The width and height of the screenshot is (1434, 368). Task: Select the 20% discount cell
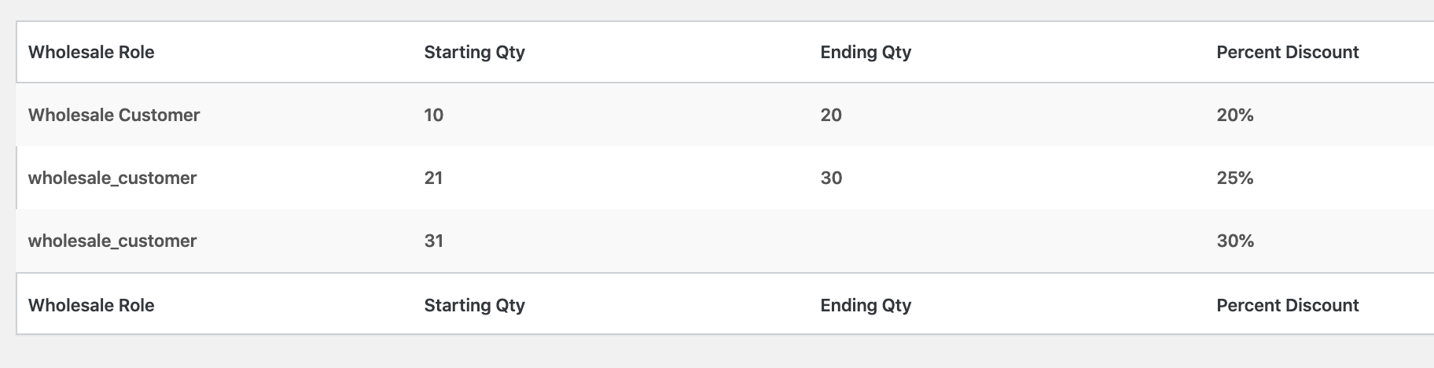(1234, 116)
